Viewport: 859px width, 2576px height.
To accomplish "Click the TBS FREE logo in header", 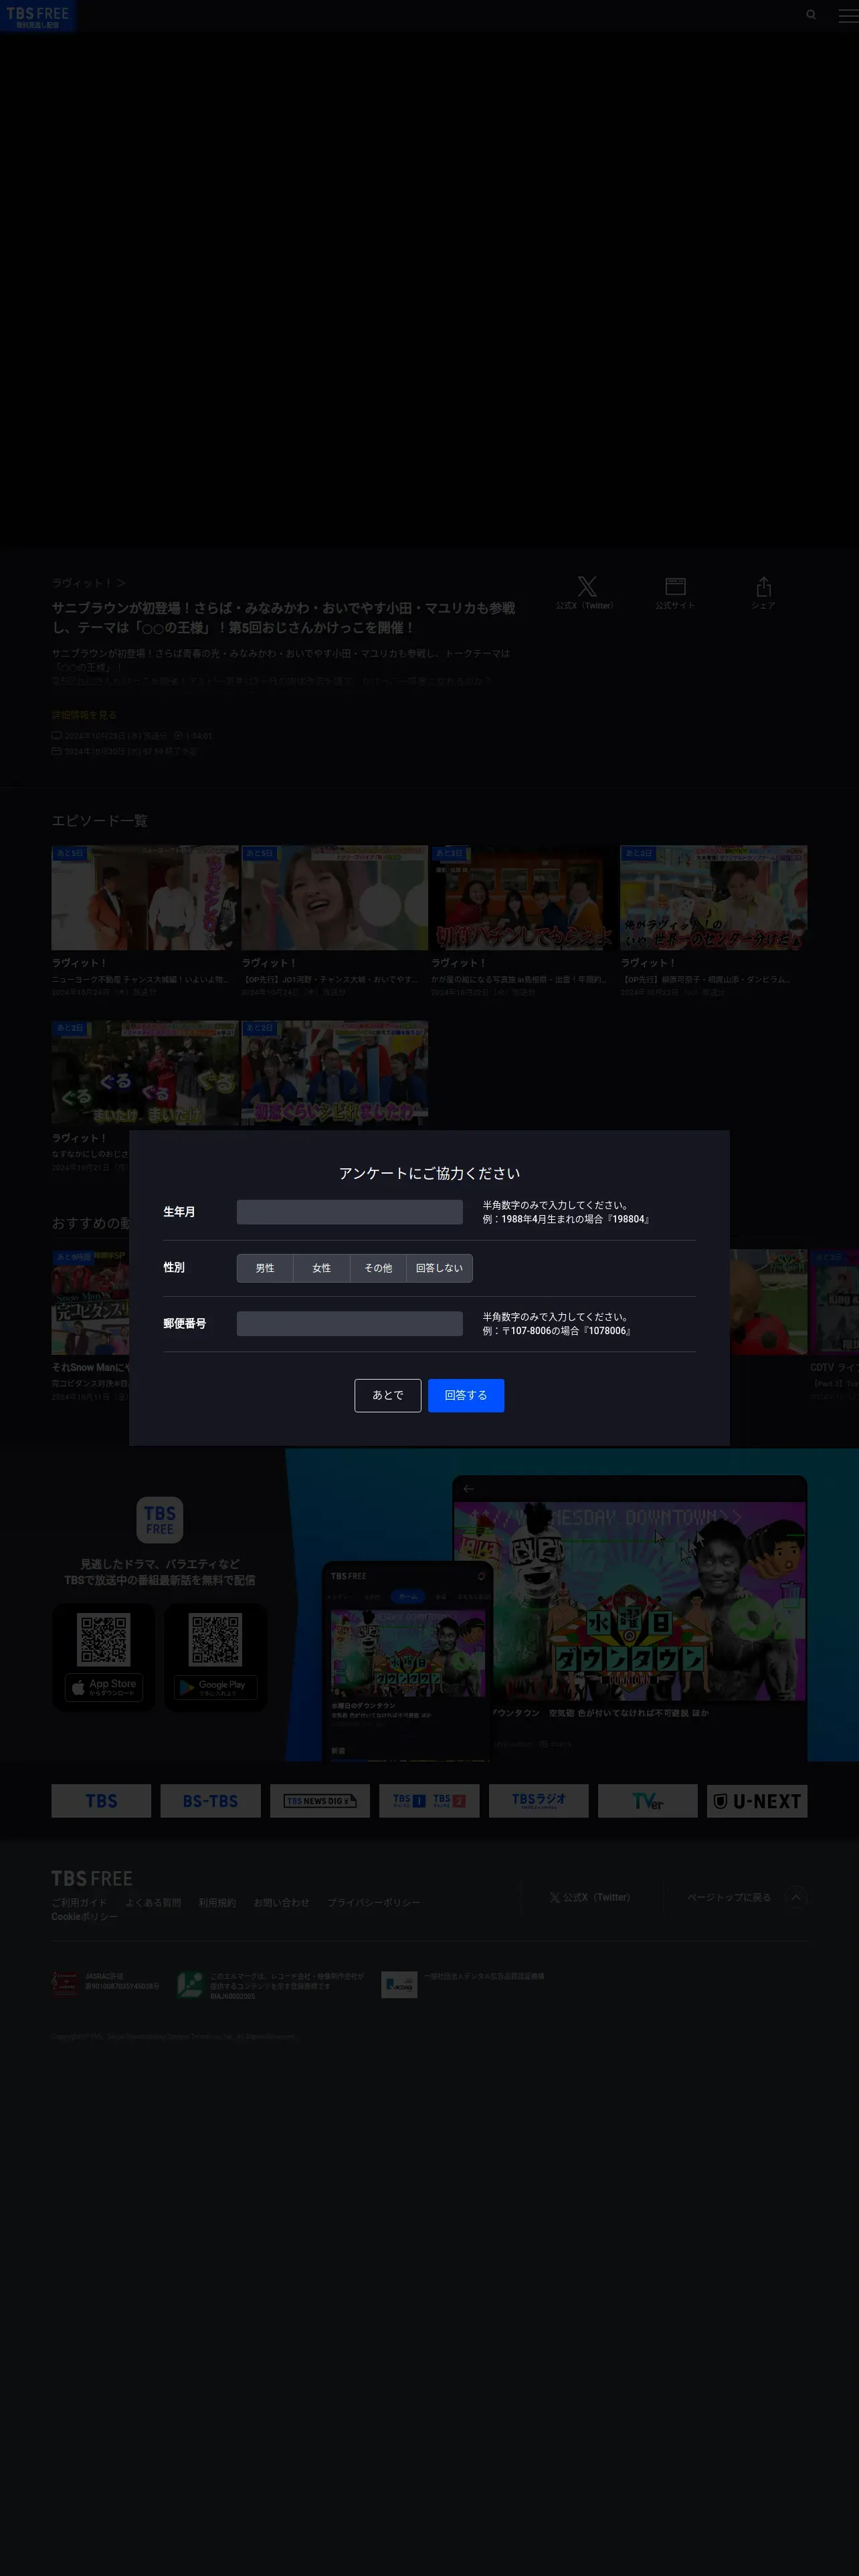I will (x=37, y=16).
